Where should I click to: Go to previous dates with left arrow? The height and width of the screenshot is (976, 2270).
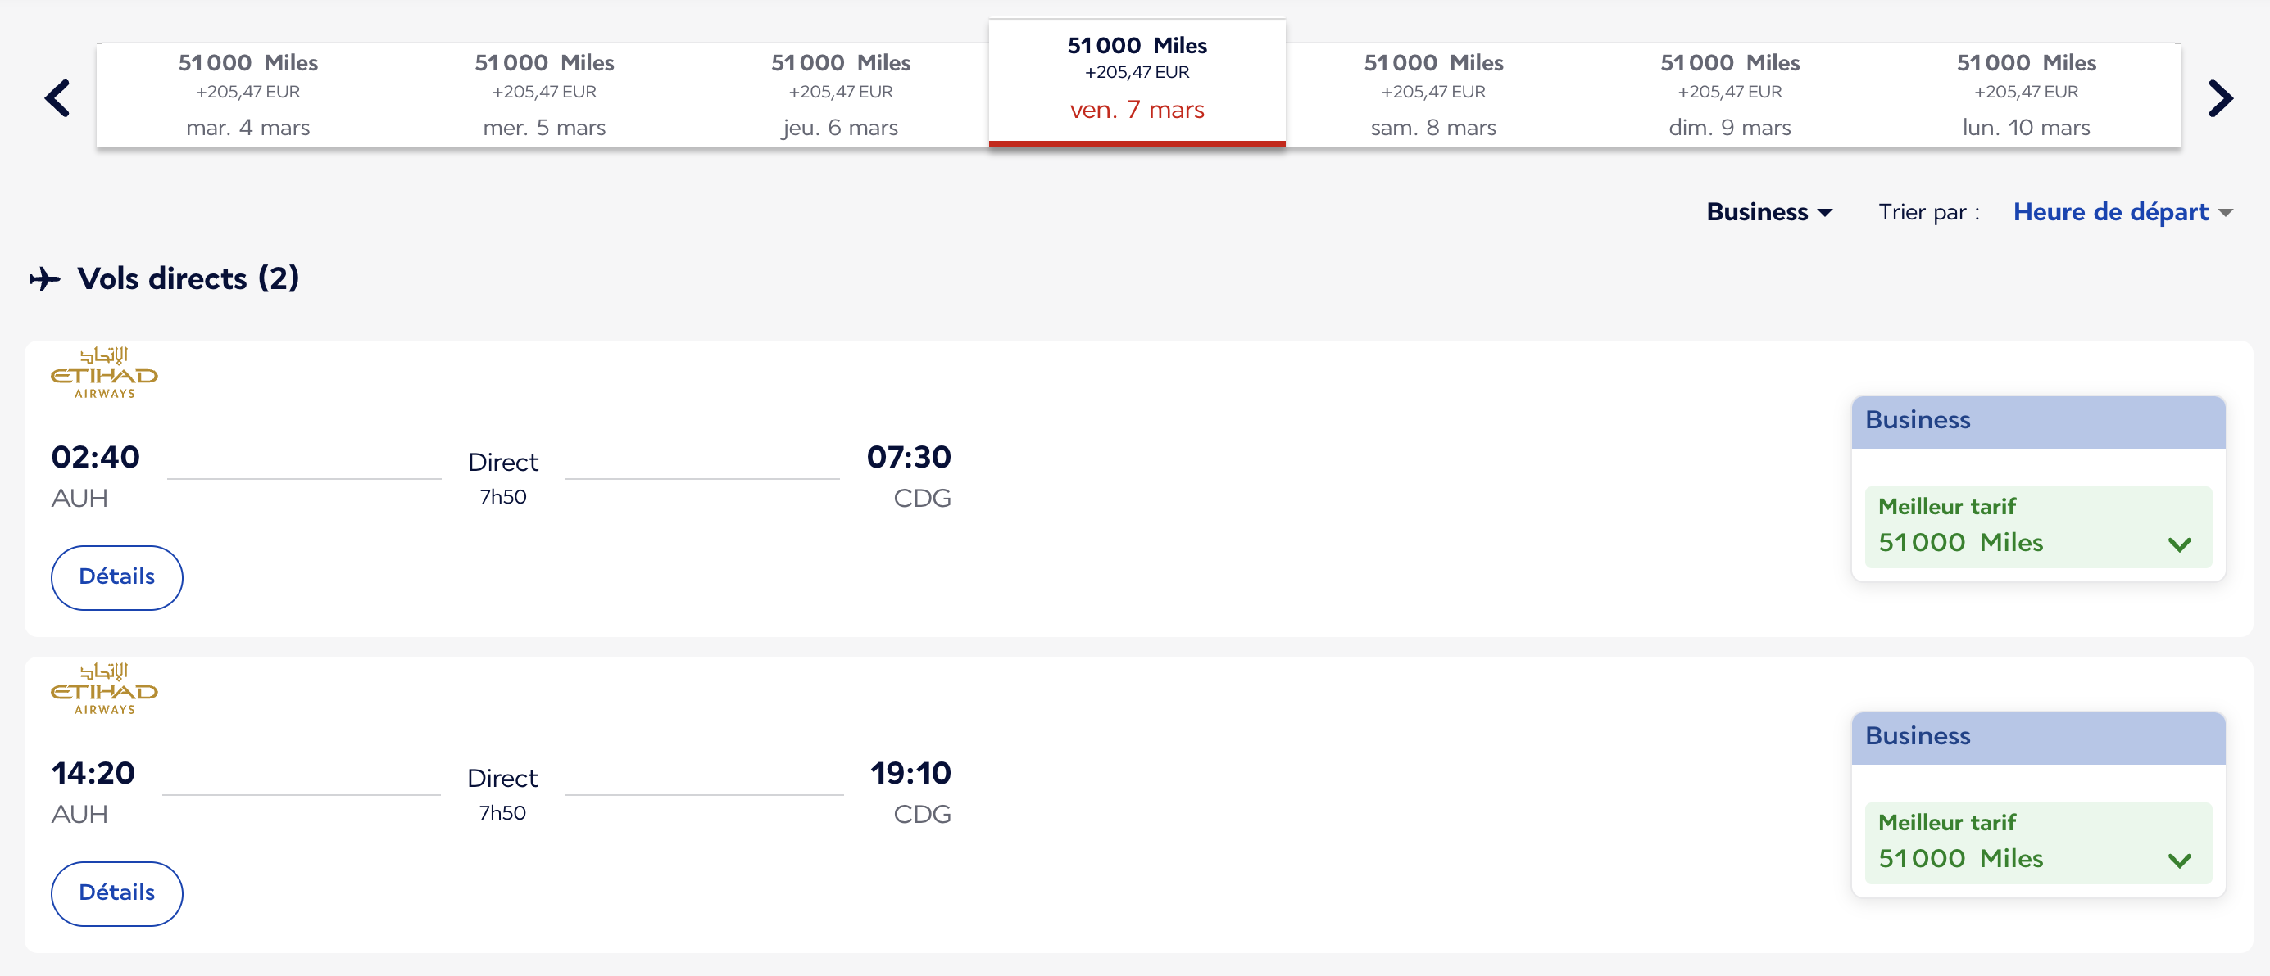tap(57, 97)
